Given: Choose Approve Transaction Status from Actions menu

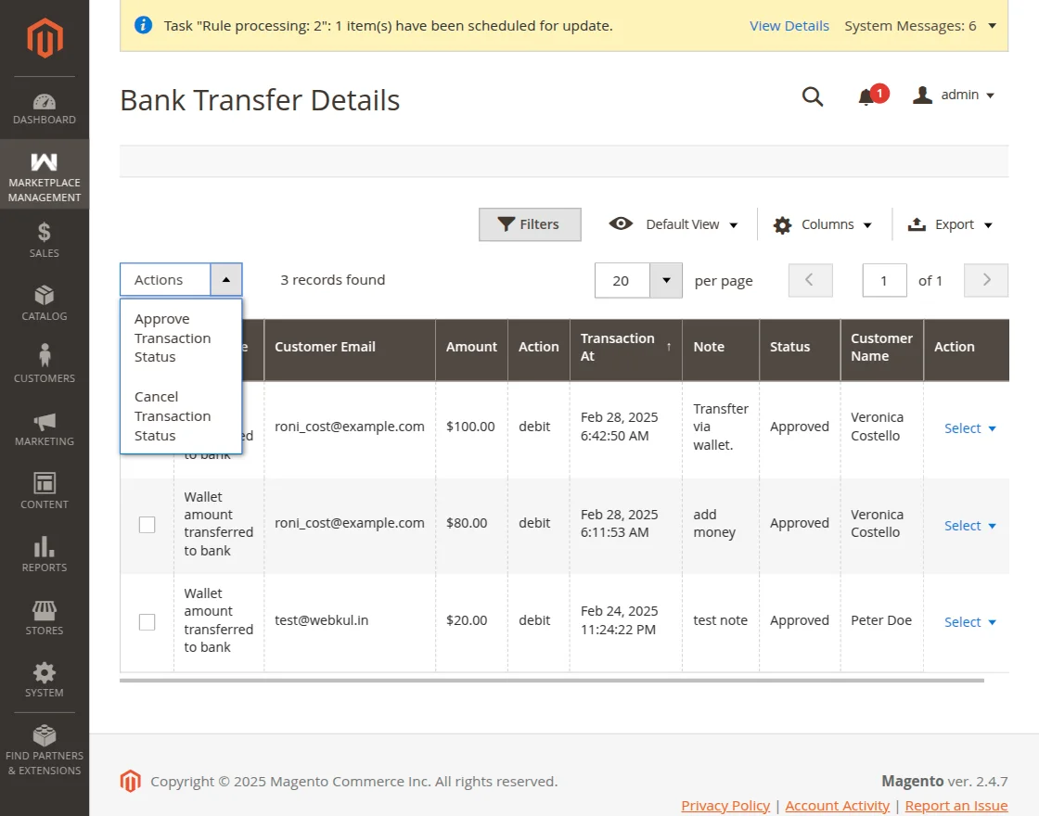Looking at the screenshot, I should (172, 338).
